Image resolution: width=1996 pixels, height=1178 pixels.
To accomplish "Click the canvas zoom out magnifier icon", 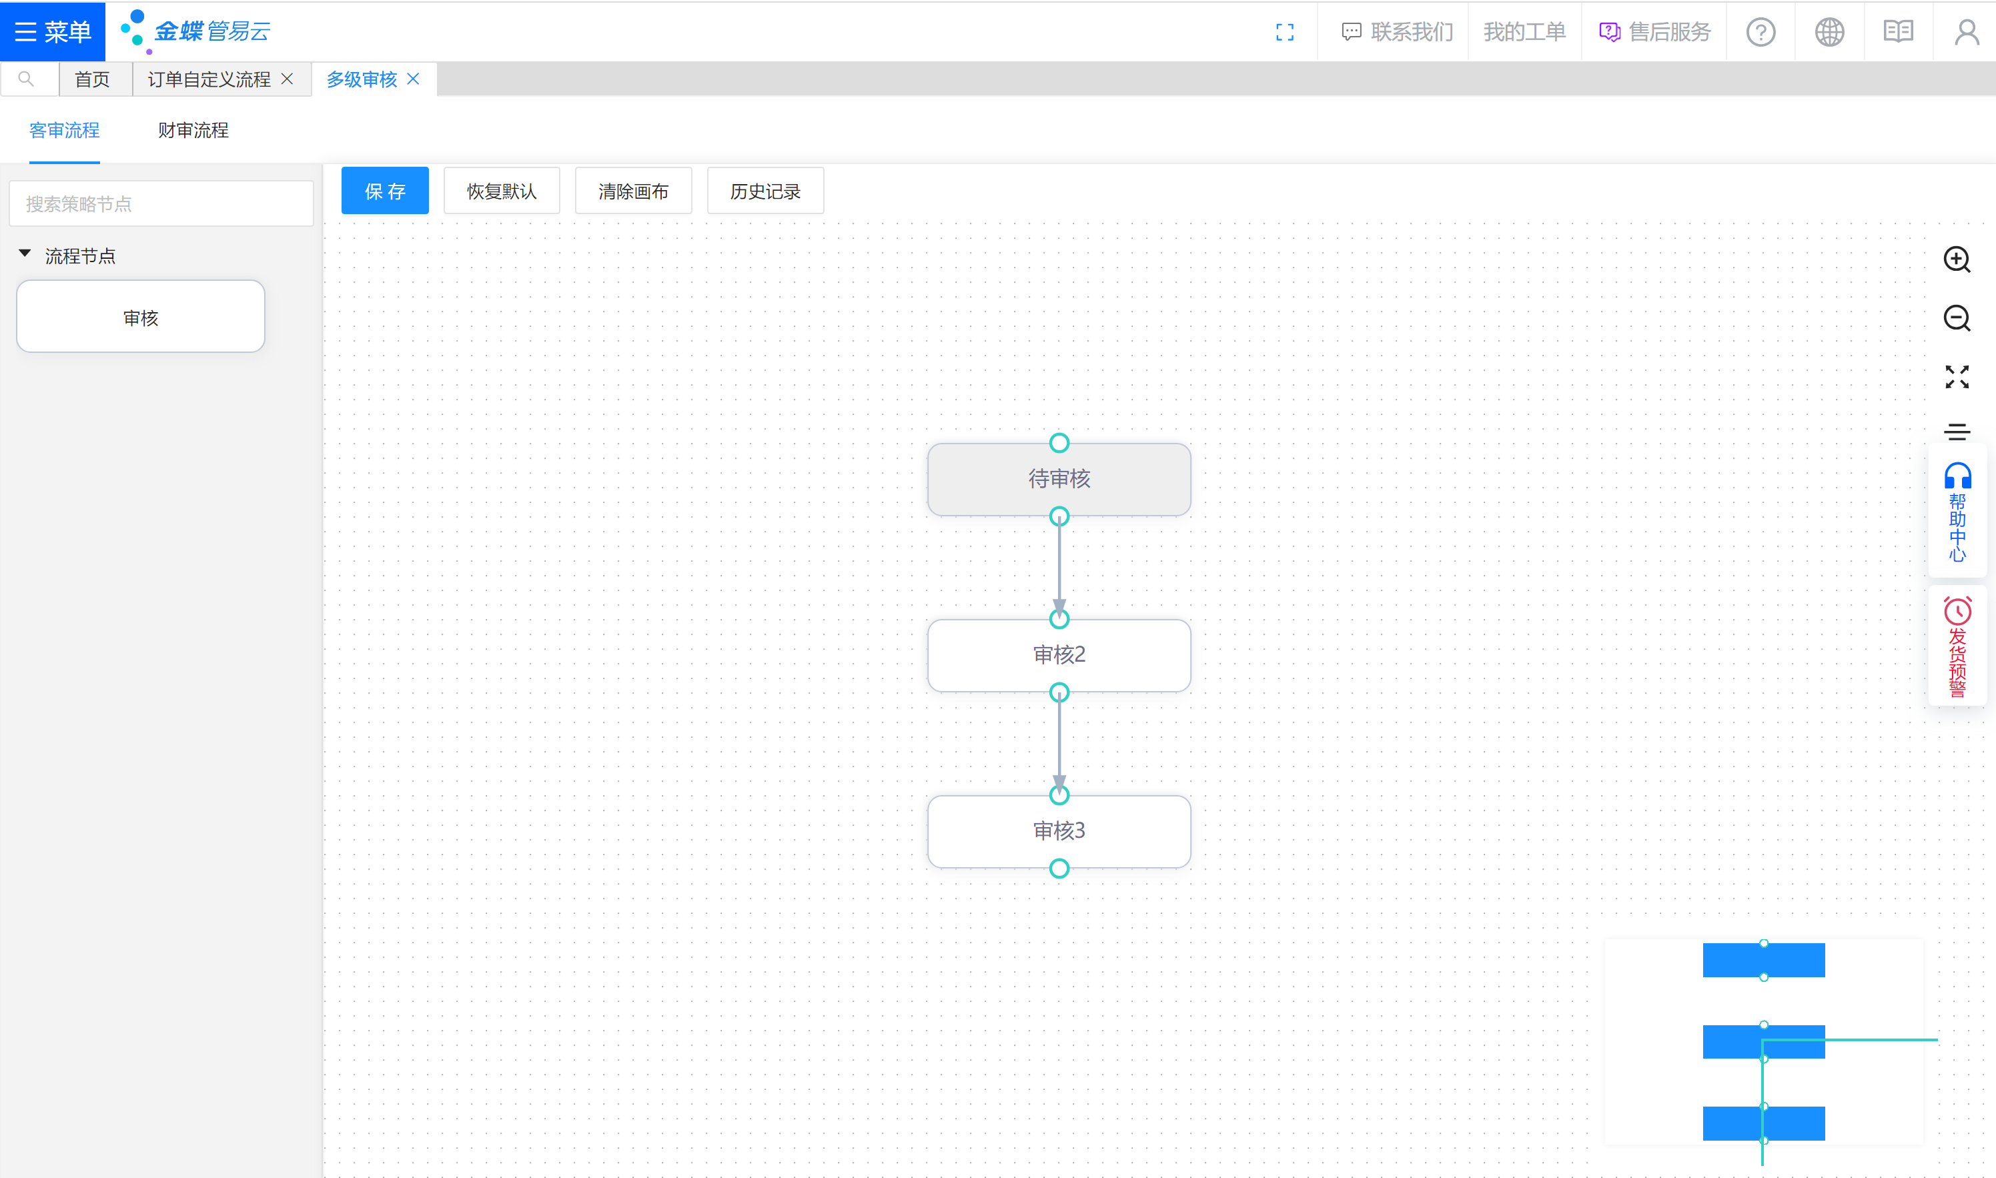I will click(1957, 318).
